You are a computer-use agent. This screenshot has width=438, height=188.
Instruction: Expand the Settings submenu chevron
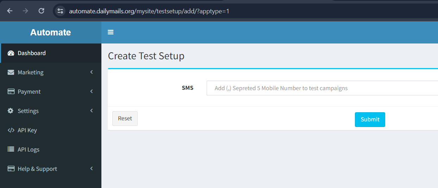pyautogui.click(x=92, y=111)
